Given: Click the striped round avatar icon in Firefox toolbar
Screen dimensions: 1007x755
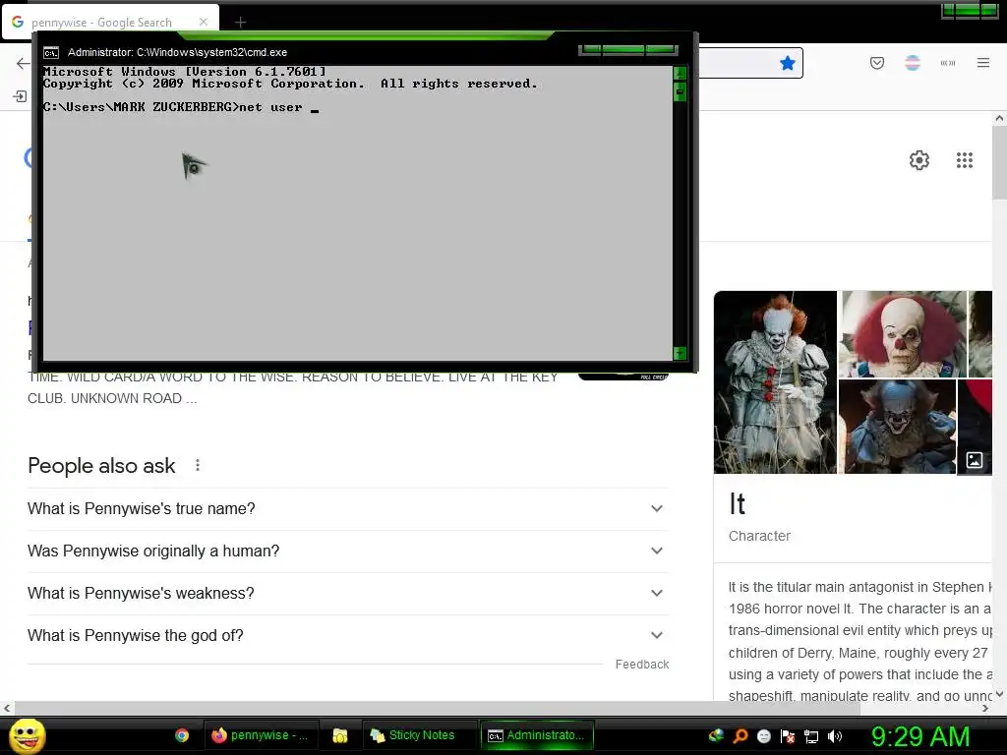Looking at the screenshot, I should click(912, 63).
